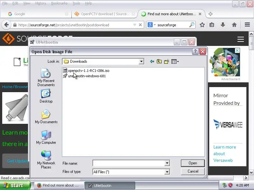Image resolution: width=254 pixels, height=190 pixels.
Task: Create a new folder in dialog
Action: coord(166,61)
